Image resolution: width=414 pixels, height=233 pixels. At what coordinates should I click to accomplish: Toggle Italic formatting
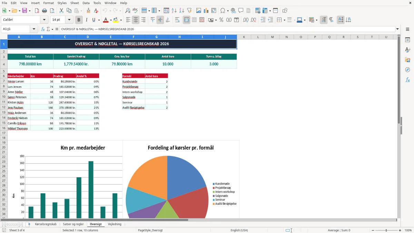pos(87,20)
